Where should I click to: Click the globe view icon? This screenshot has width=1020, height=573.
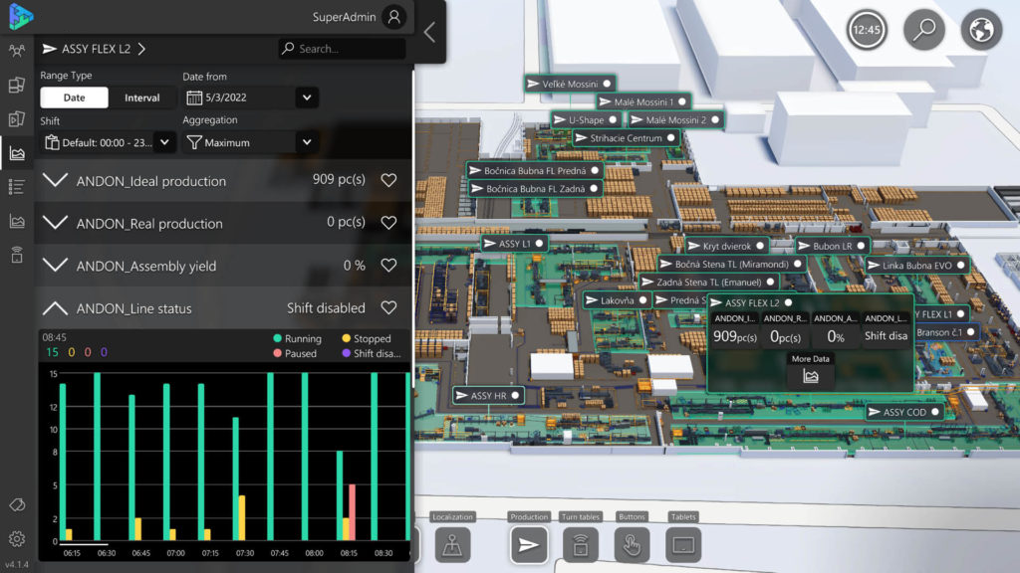tap(981, 30)
